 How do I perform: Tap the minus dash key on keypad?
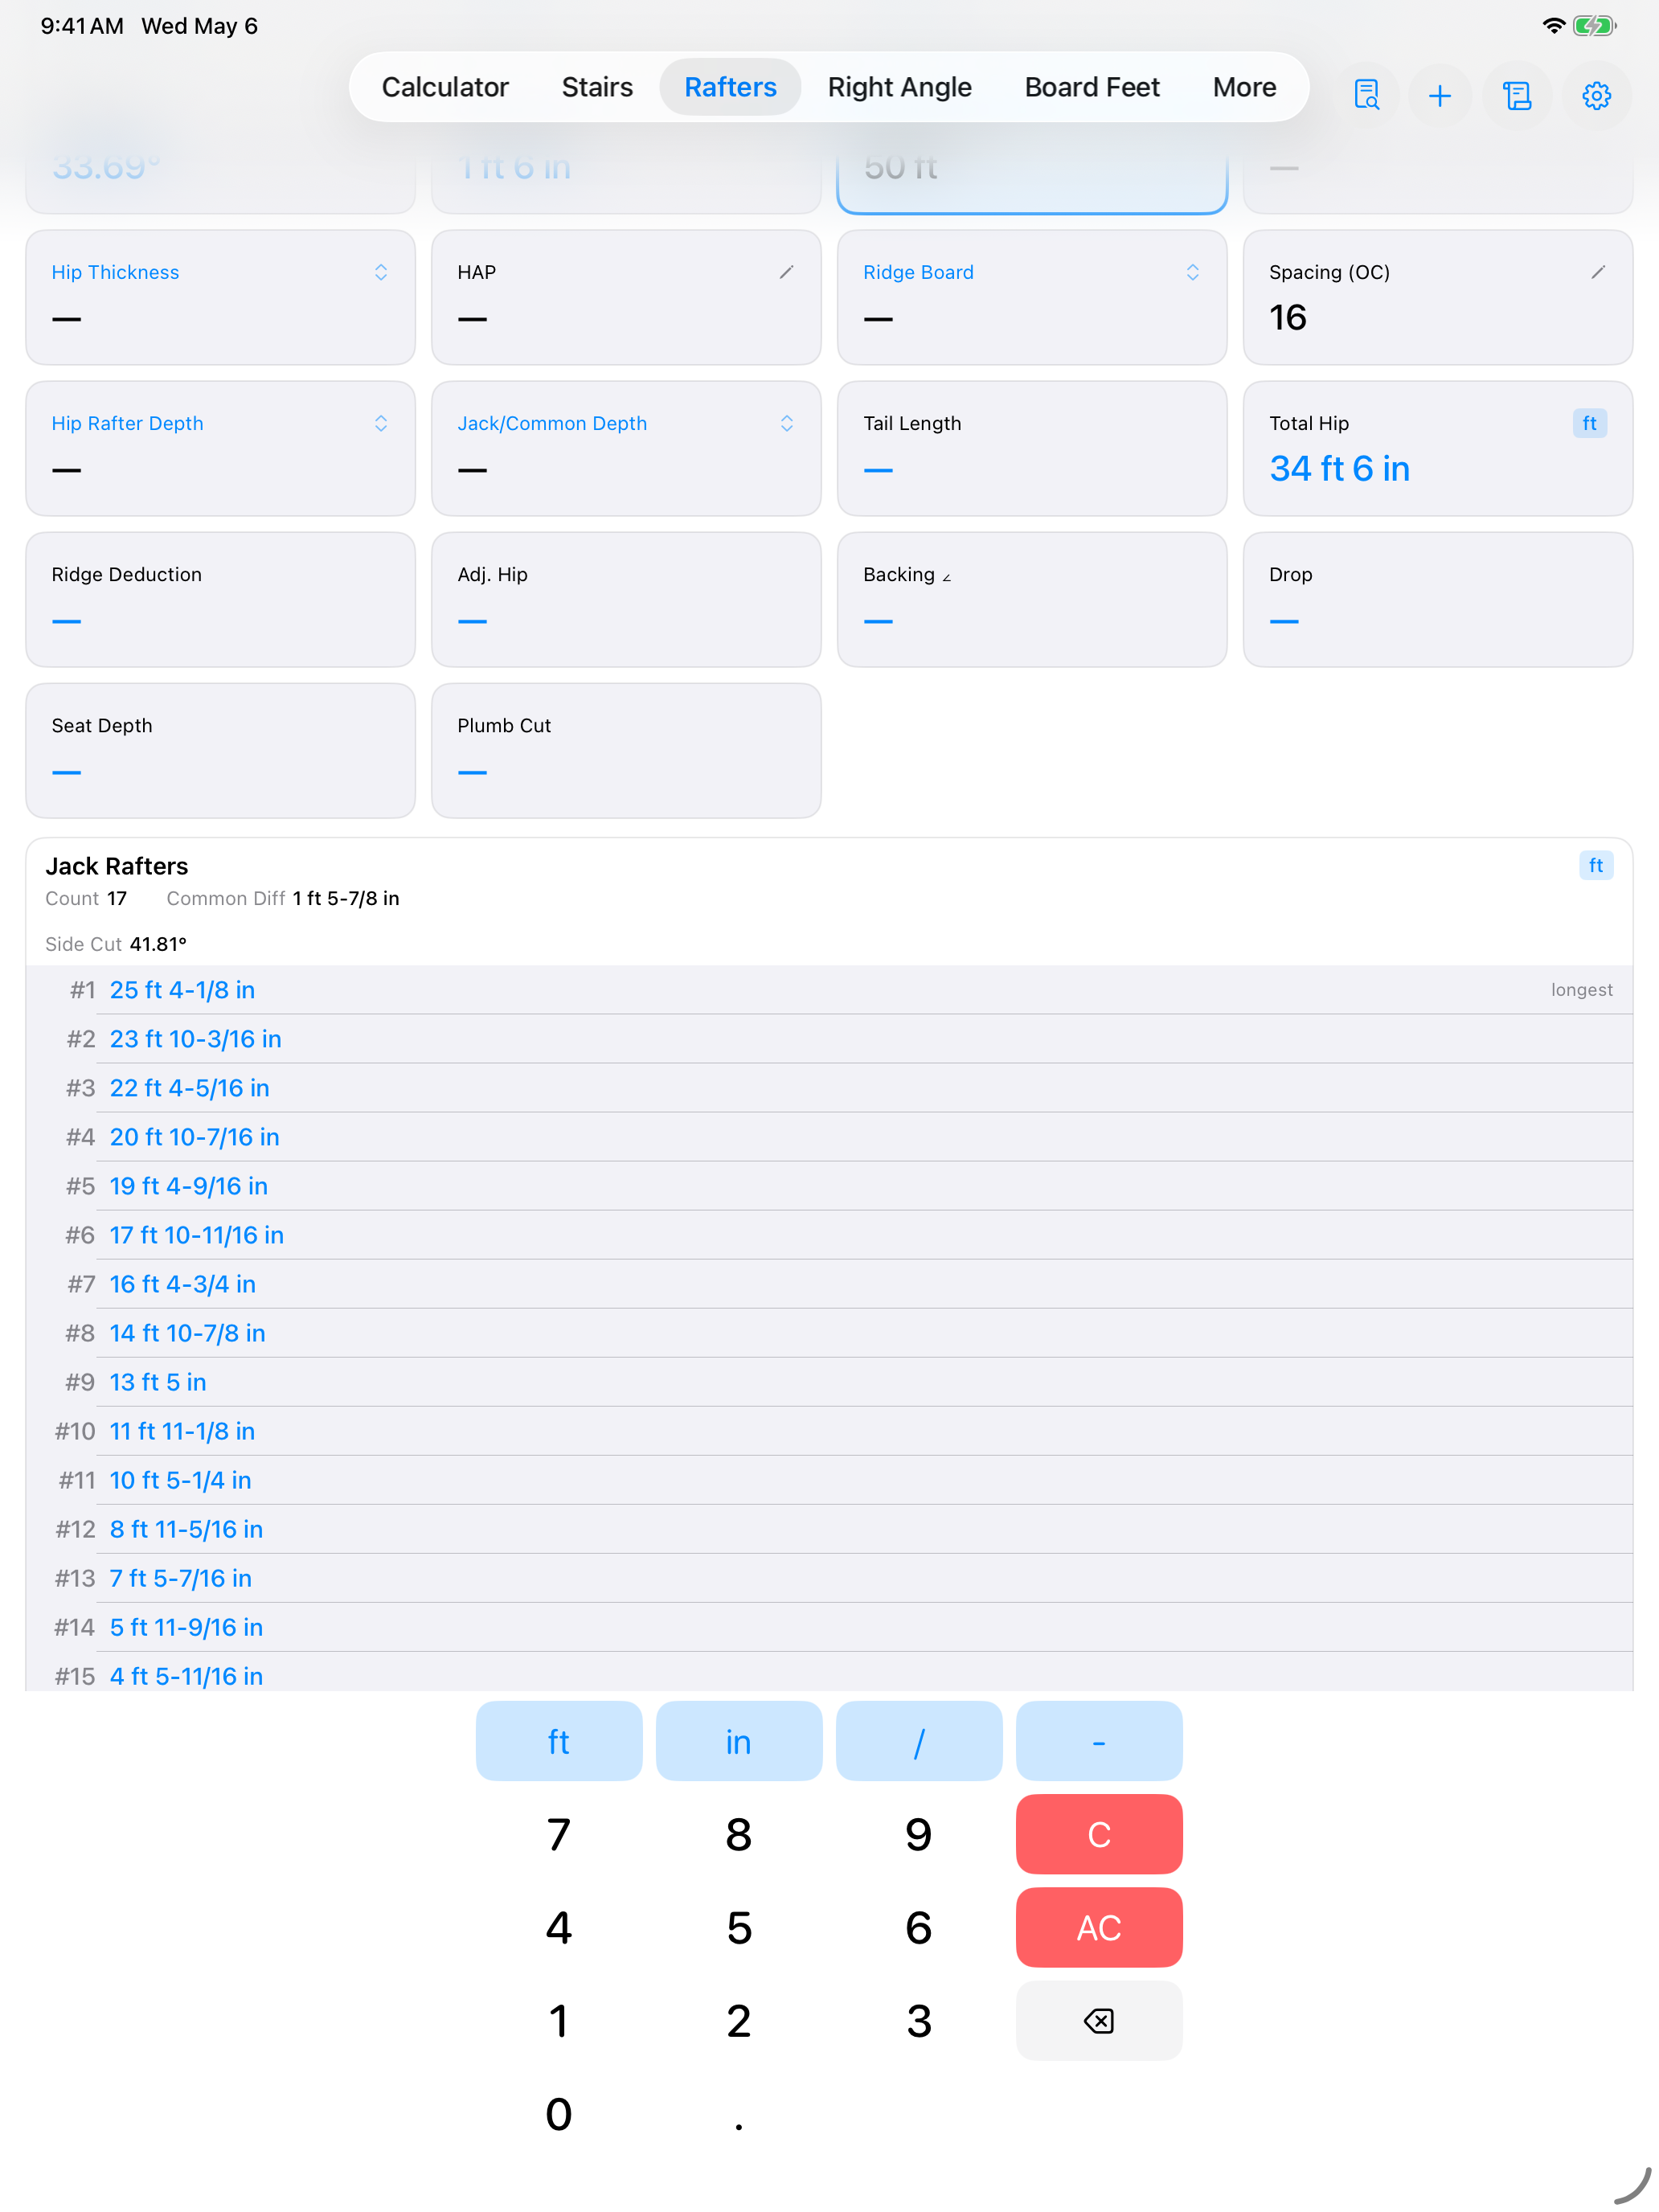[x=1098, y=1741]
